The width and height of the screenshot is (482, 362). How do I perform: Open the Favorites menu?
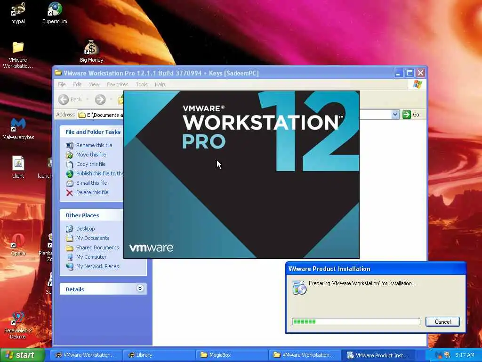pos(117,84)
